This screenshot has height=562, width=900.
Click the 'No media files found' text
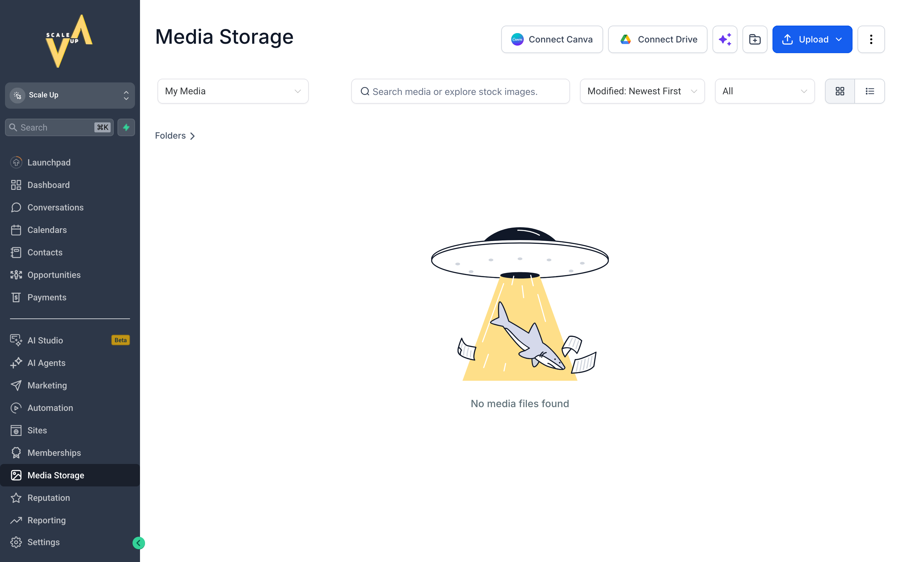tap(520, 404)
